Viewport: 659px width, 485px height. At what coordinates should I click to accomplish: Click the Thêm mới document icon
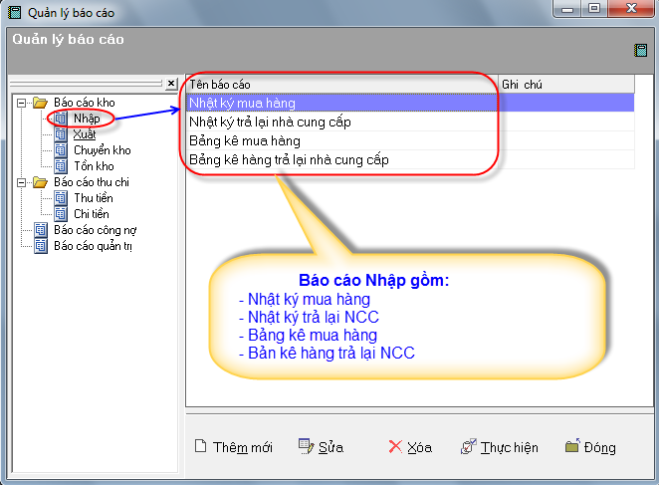pos(200,447)
